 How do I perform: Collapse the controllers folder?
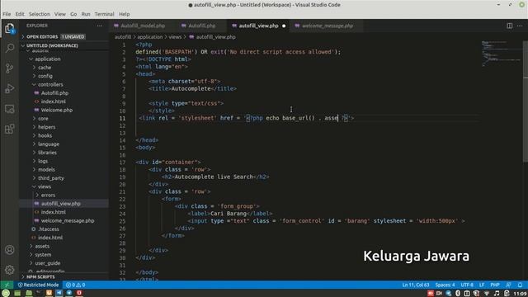click(x=64, y=84)
